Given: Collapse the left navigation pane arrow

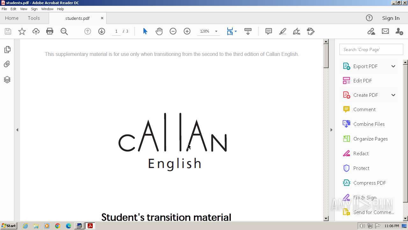Looking at the screenshot, I should [x=17, y=130].
